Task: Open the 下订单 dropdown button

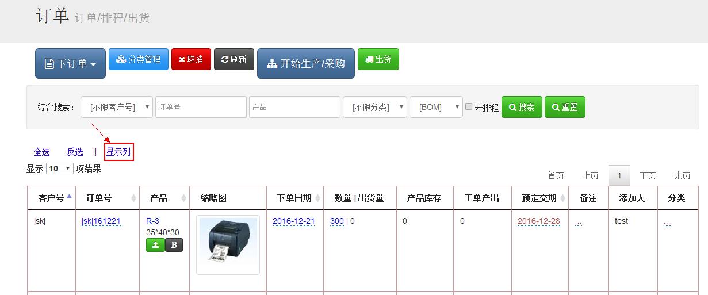Action: pyautogui.click(x=70, y=63)
